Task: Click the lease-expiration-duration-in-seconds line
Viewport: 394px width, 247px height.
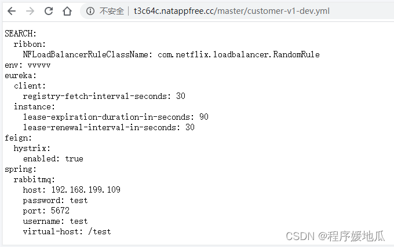Action: [x=115, y=117]
